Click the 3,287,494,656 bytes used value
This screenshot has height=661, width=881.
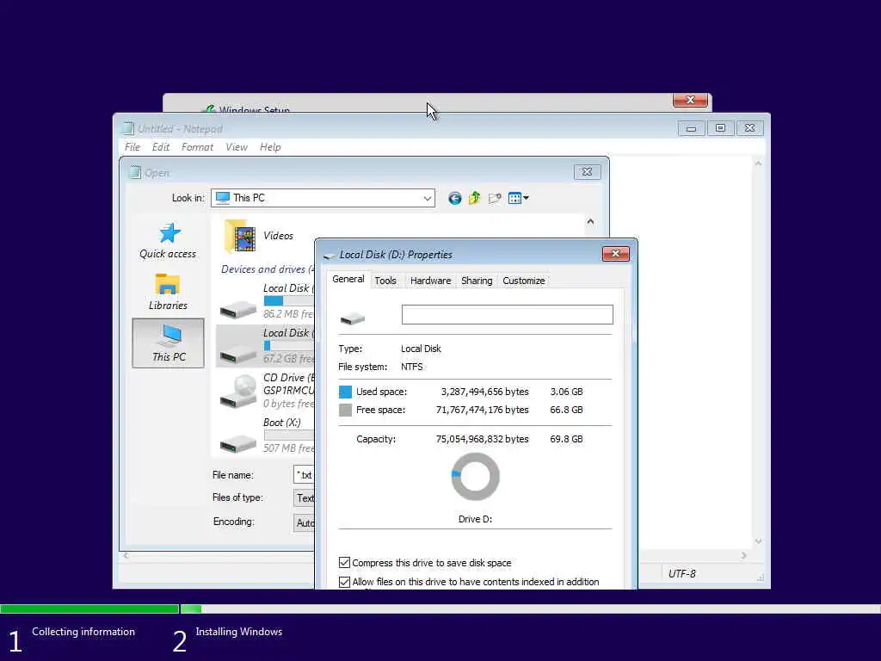tap(484, 392)
